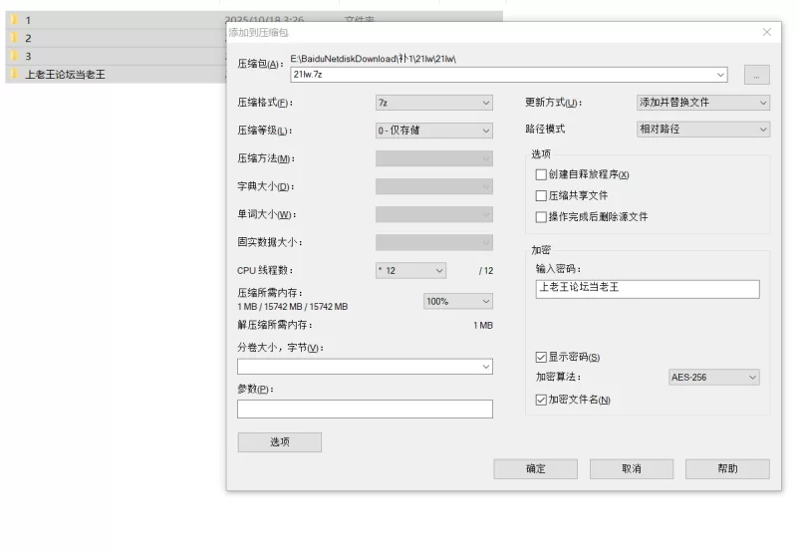The height and width of the screenshot is (553, 797).
Task: Select the 上老王论坛当老王 folder icon
Action: tap(15, 74)
